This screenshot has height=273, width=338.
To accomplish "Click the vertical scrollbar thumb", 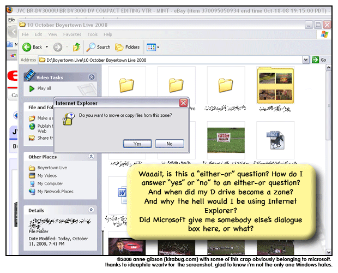I will click(x=328, y=106).
